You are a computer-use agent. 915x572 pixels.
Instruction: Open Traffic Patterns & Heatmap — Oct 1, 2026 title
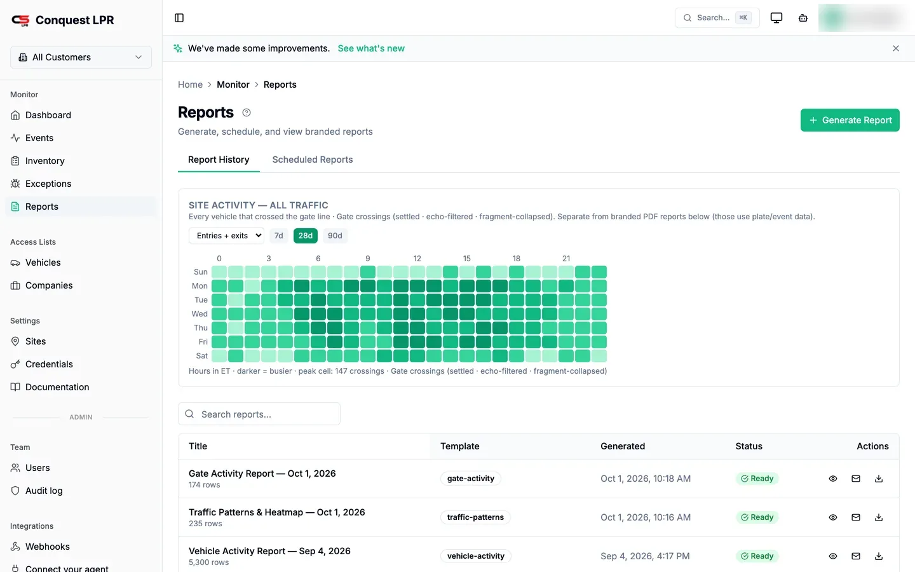click(x=277, y=512)
